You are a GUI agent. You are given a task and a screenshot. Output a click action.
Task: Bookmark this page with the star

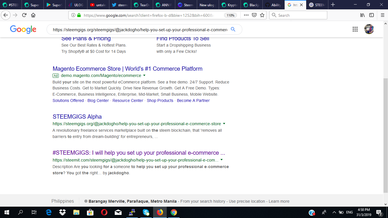coord(262,15)
